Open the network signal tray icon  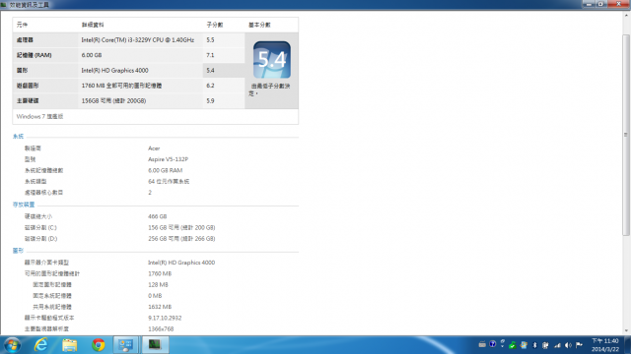557,345
